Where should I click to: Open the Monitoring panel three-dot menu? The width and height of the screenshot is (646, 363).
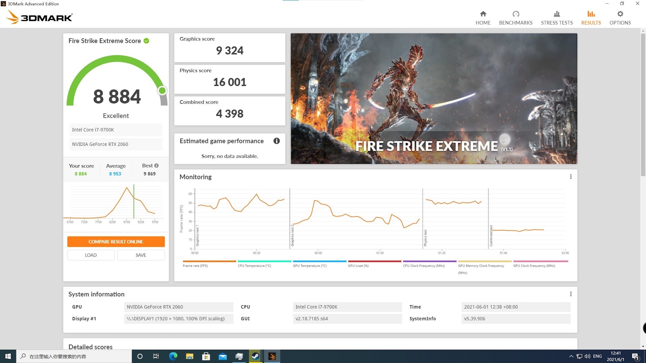[x=571, y=177]
